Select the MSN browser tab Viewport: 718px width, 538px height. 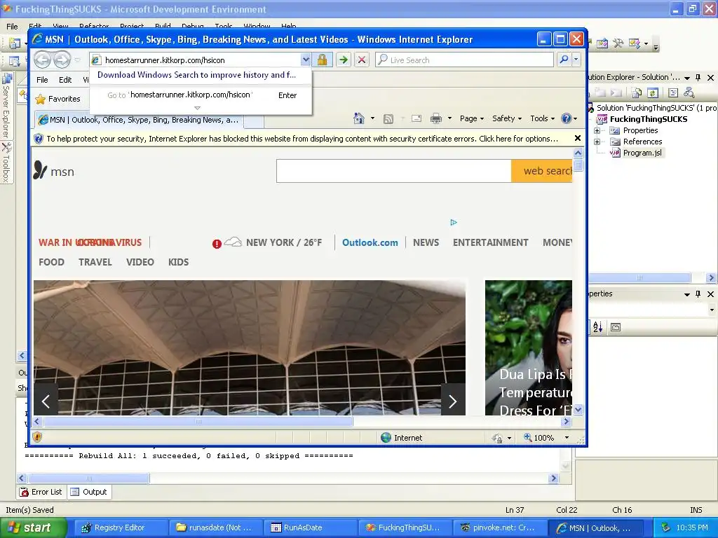(139, 120)
